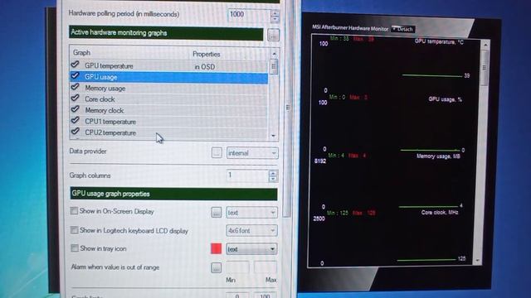Click the alarm Min value field
531x298 pixels.
pyautogui.click(x=238, y=267)
